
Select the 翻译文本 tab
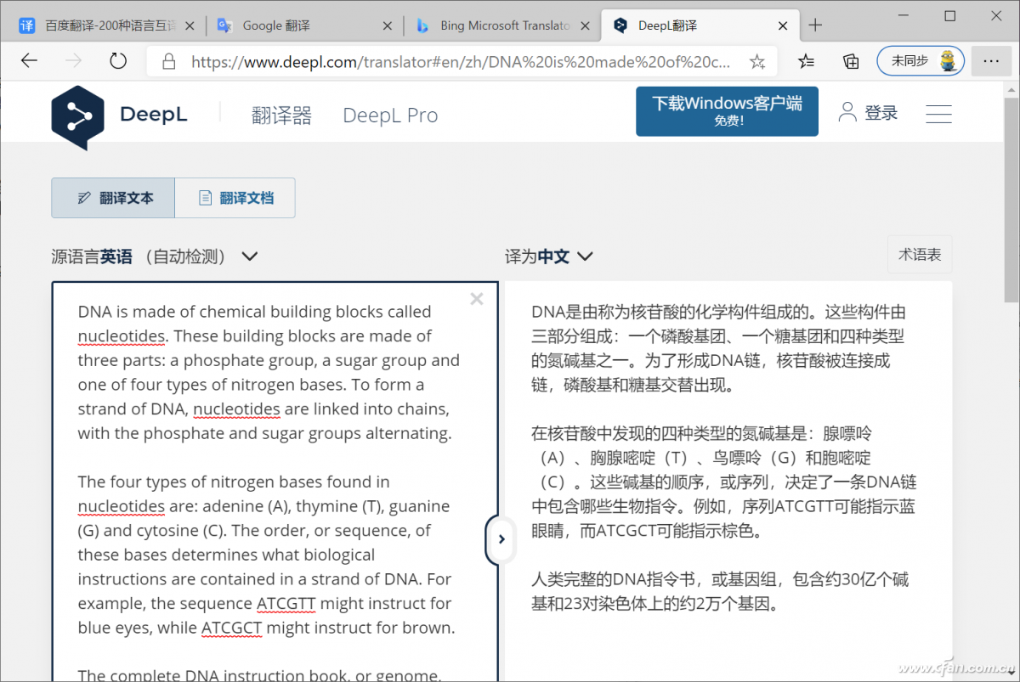(113, 198)
